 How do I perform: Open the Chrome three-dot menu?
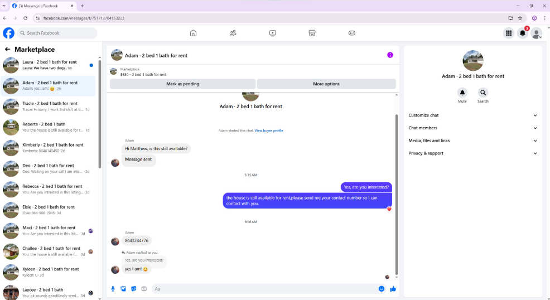(x=545, y=18)
